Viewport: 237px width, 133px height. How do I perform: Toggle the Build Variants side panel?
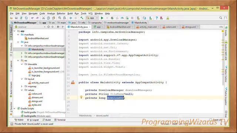pos(11,89)
